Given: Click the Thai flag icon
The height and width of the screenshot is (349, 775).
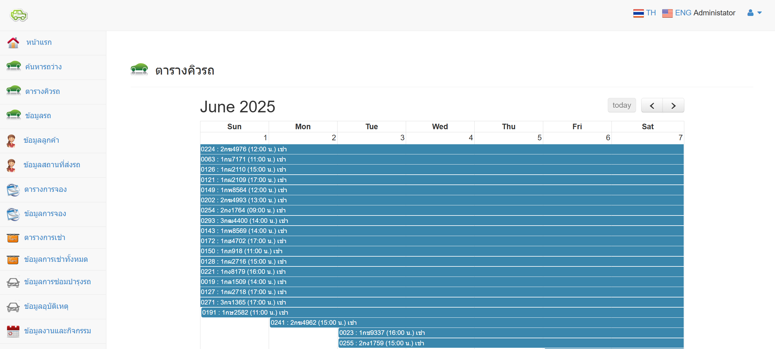Looking at the screenshot, I should (x=639, y=13).
